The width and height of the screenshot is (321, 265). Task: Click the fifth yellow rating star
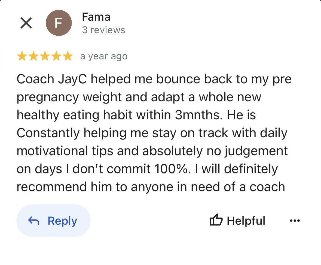[67, 56]
